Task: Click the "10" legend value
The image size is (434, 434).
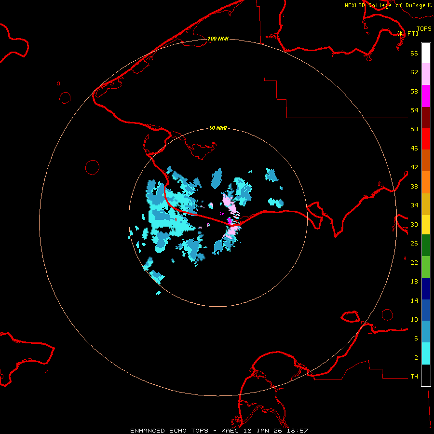Action: click(x=414, y=319)
